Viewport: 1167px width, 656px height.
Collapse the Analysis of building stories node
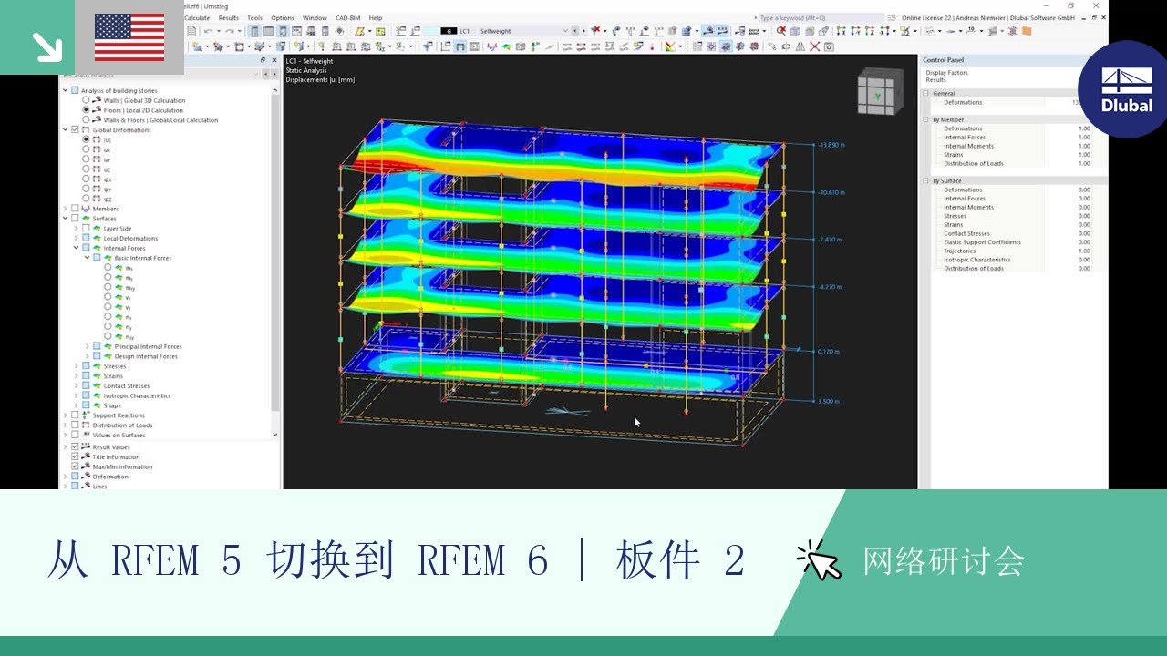pyautogui.click(x=65, y=90)
